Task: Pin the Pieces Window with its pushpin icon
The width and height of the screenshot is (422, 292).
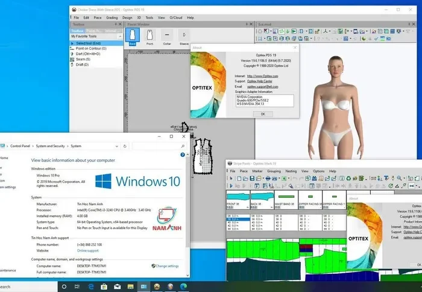Action: 247,24
